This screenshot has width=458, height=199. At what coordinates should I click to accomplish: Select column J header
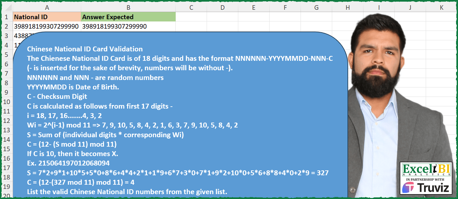[410, 7]
